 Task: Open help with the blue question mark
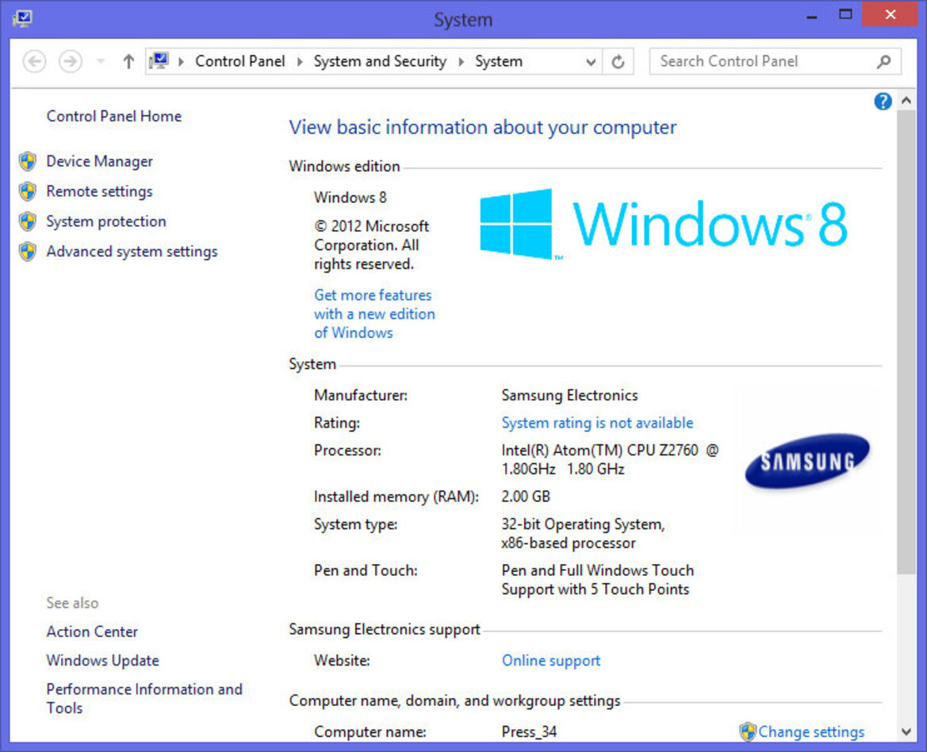(x=883, y=102)
